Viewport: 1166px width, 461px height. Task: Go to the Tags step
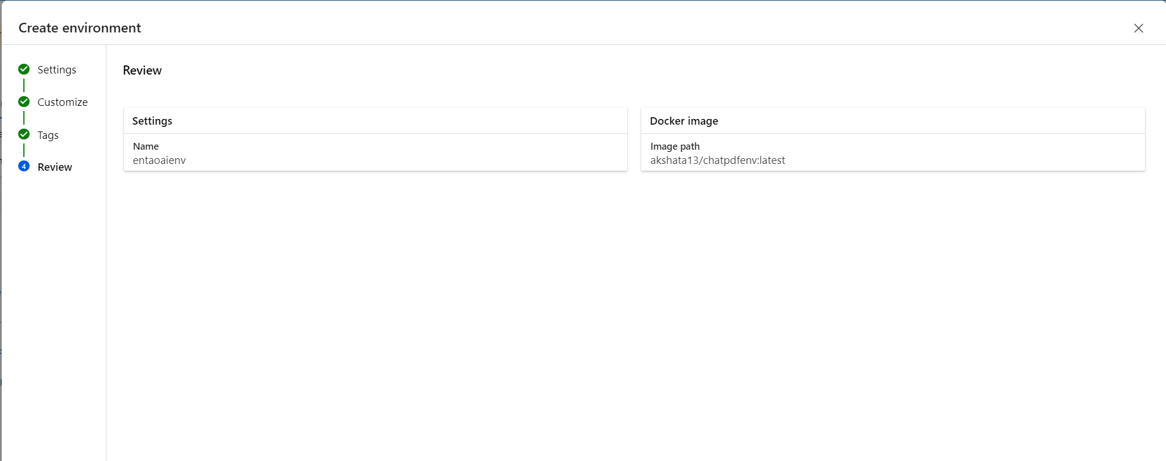(48, 135)
